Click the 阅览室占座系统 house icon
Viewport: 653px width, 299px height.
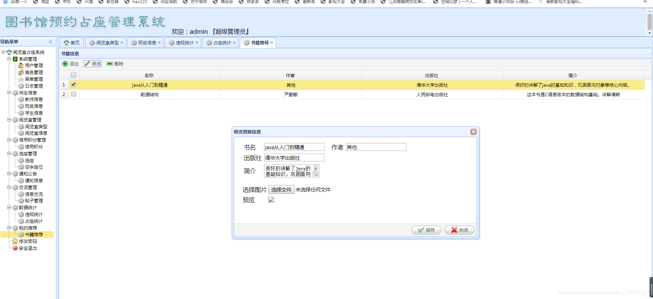pos(9,52)
